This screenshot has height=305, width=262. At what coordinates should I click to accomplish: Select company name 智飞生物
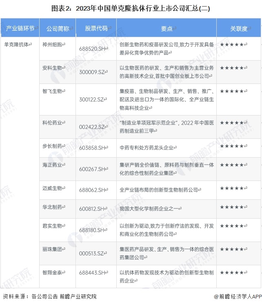(52, 91)
